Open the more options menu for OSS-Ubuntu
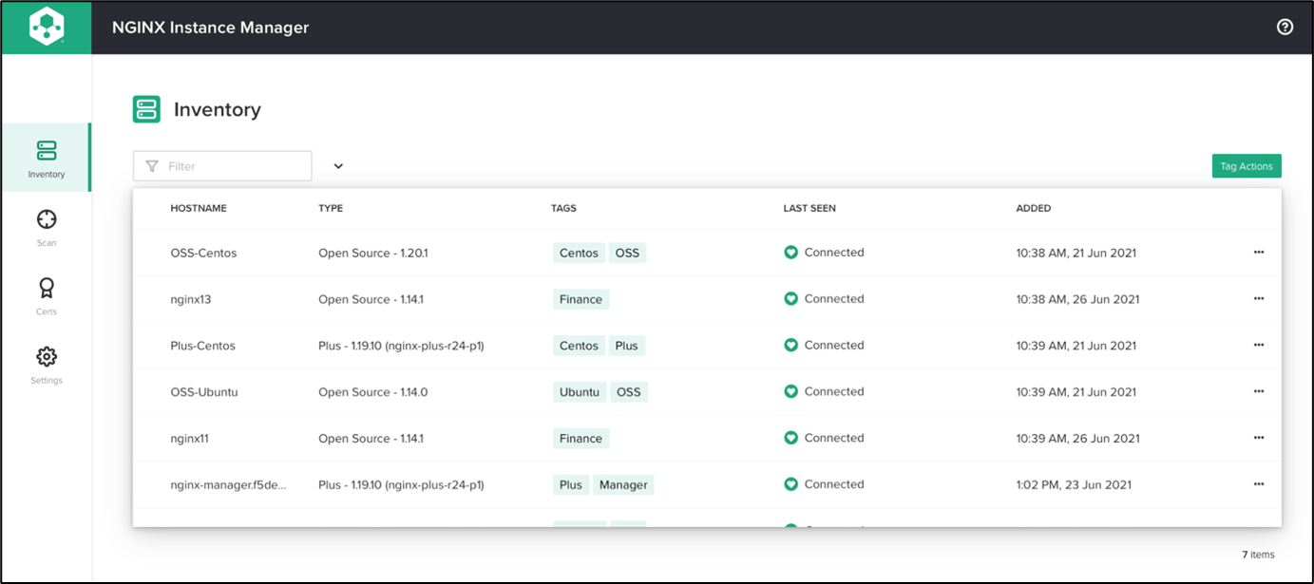This screenshot has height=584, width=1314. [1259, 391]
